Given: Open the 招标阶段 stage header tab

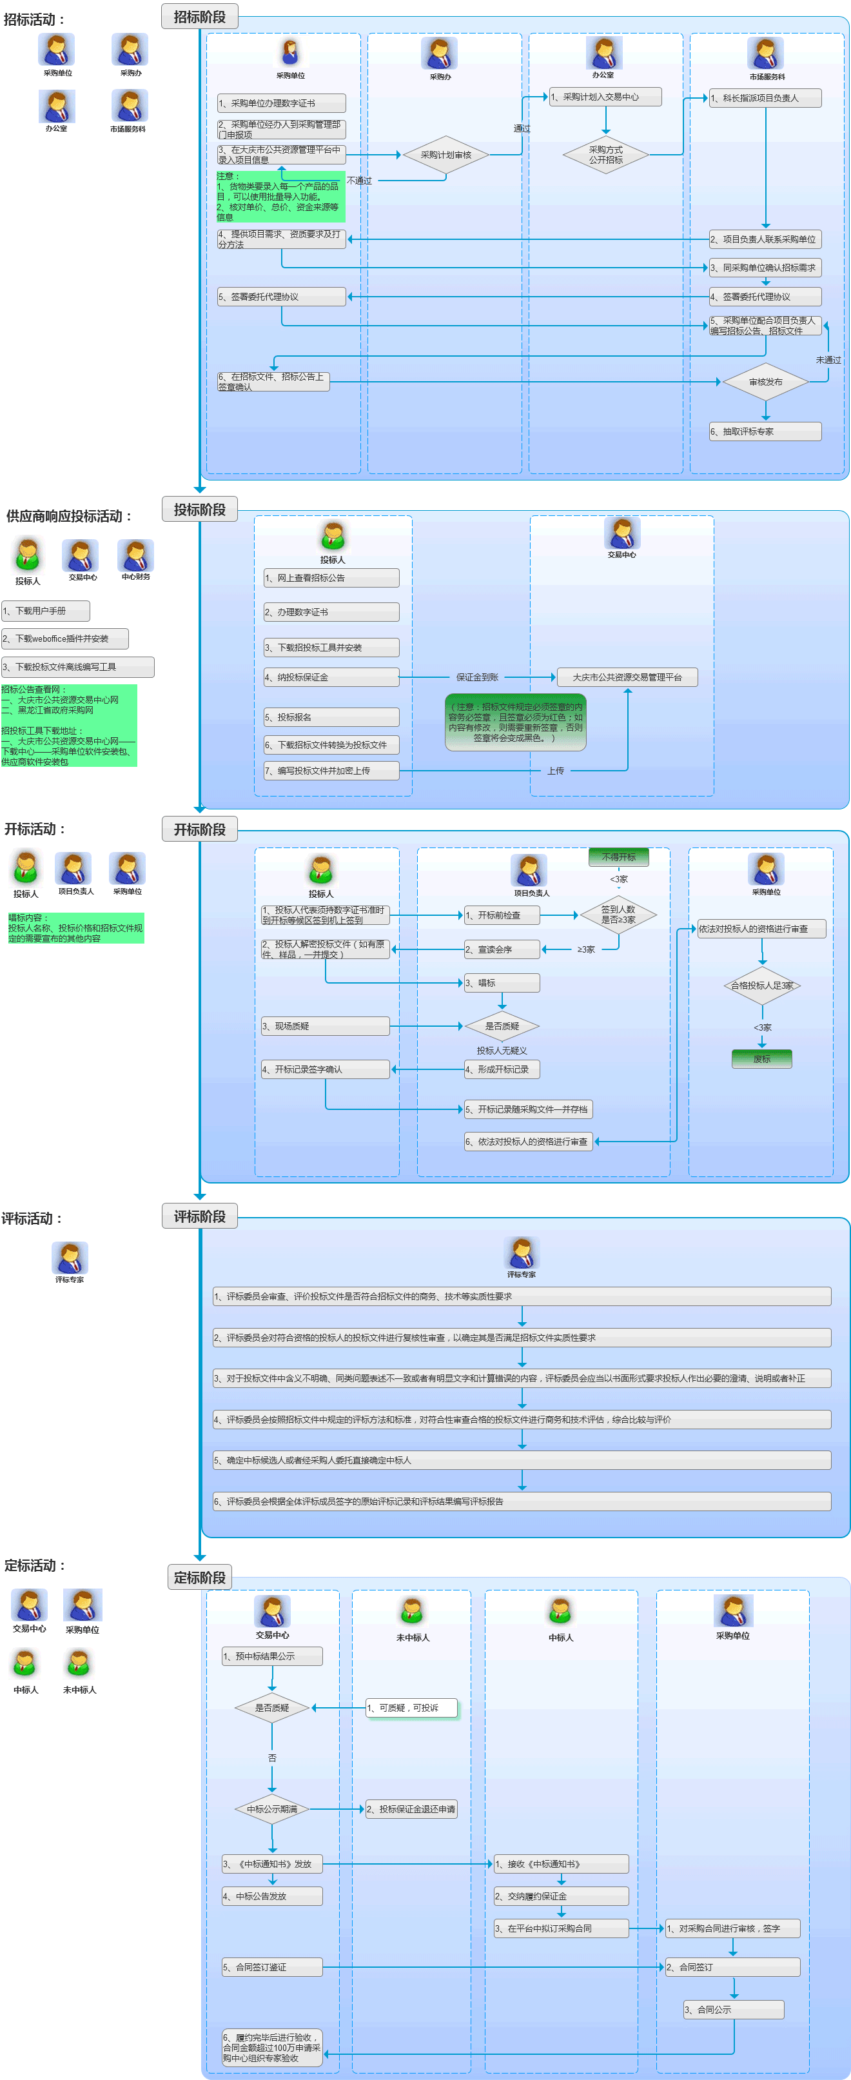Looking at the screenshot, I should click(199, 17).
